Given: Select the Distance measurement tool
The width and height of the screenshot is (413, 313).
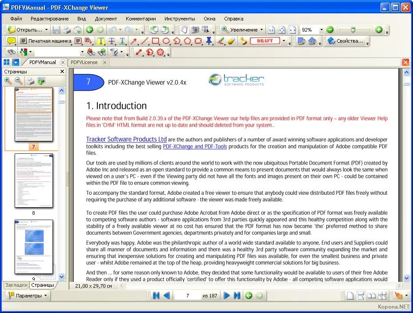Looking at the screenshot, I should tap(139, 52).
